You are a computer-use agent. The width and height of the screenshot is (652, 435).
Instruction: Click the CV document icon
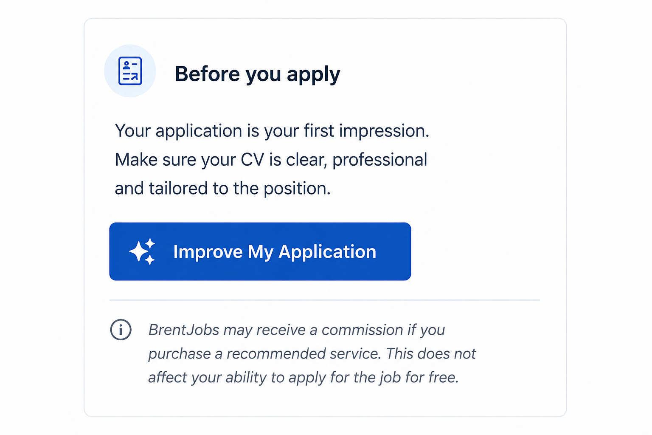(x=130, y=71)
